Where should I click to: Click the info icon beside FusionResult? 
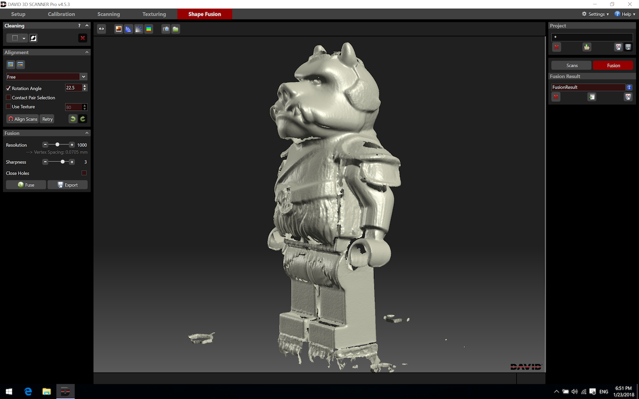pos(629,87)
